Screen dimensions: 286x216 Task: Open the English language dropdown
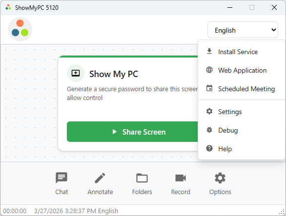243,30
